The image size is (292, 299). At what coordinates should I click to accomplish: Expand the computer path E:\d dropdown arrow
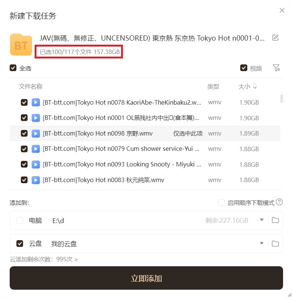pos(262,220)
